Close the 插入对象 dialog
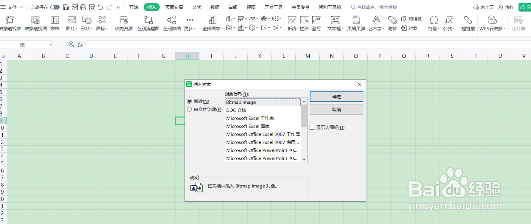The width and height of the screenshot is (531, 224). tap(359, 84)
